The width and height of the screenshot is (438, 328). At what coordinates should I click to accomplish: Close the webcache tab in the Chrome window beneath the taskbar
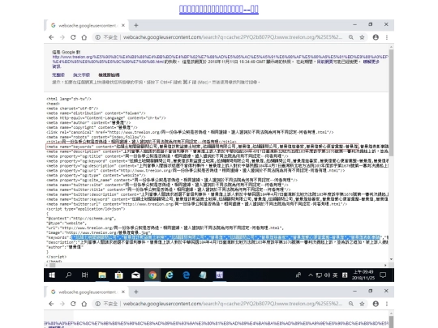pyautogui.click(x=123, y=292)
